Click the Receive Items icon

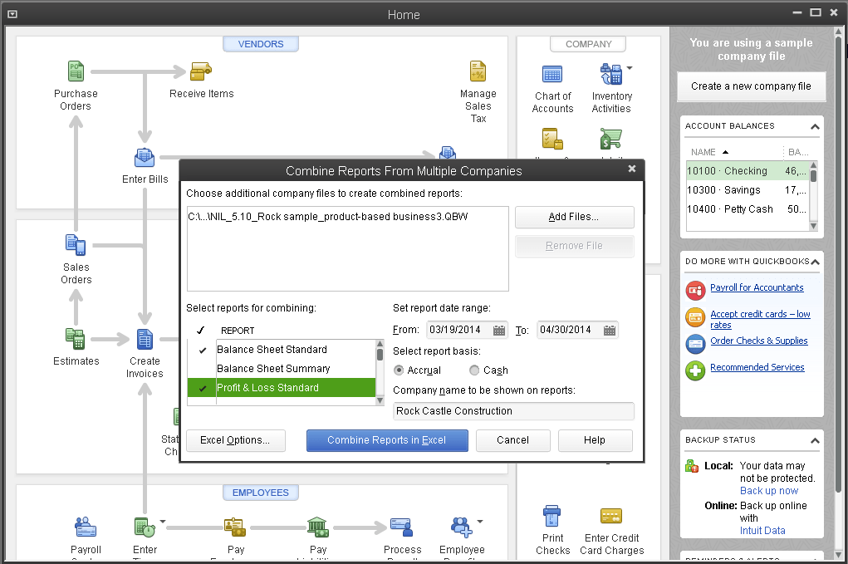(x=201, y=72)
